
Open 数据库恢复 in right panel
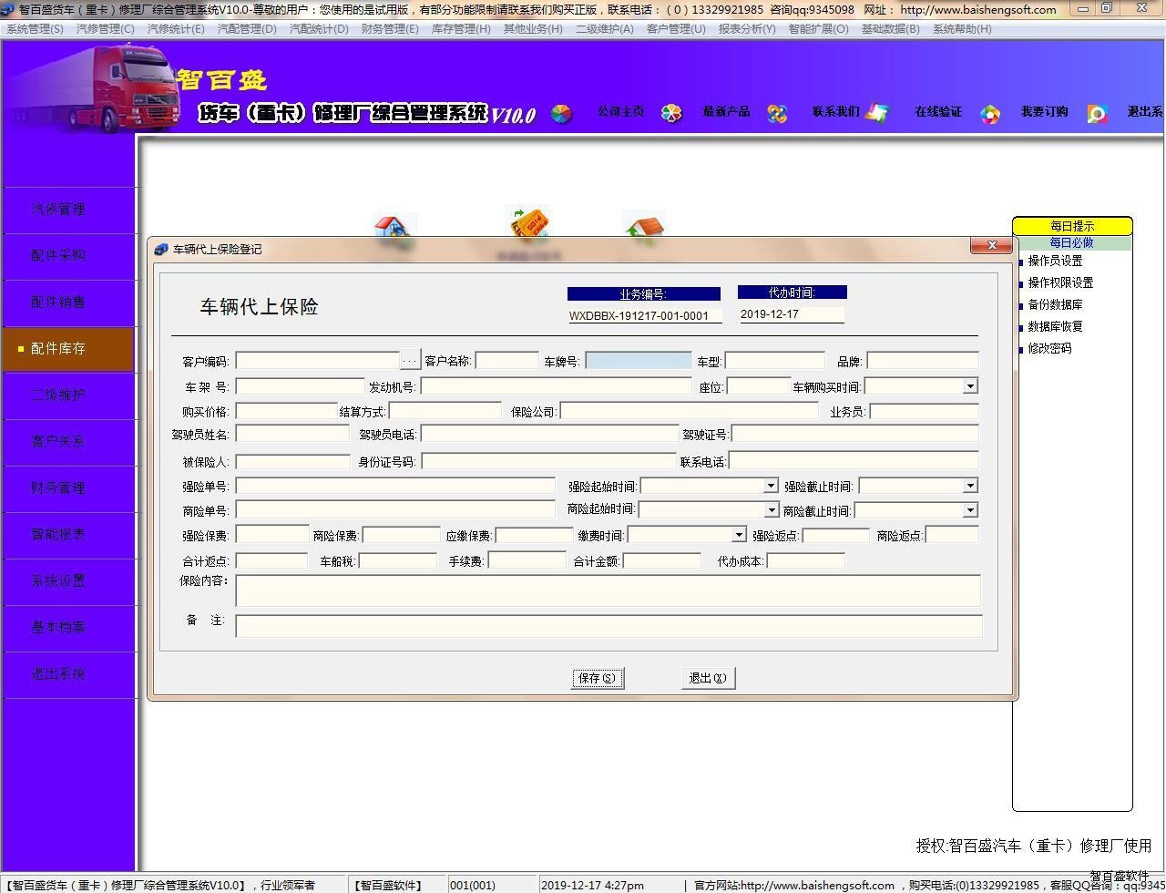[1055, 326]
